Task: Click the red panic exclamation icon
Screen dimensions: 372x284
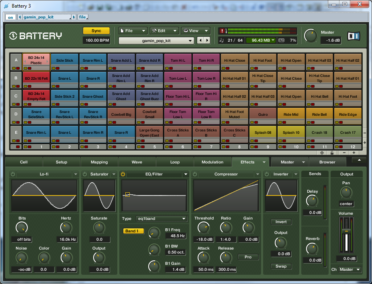Action: pyautogui.click(x=222, y=31)
